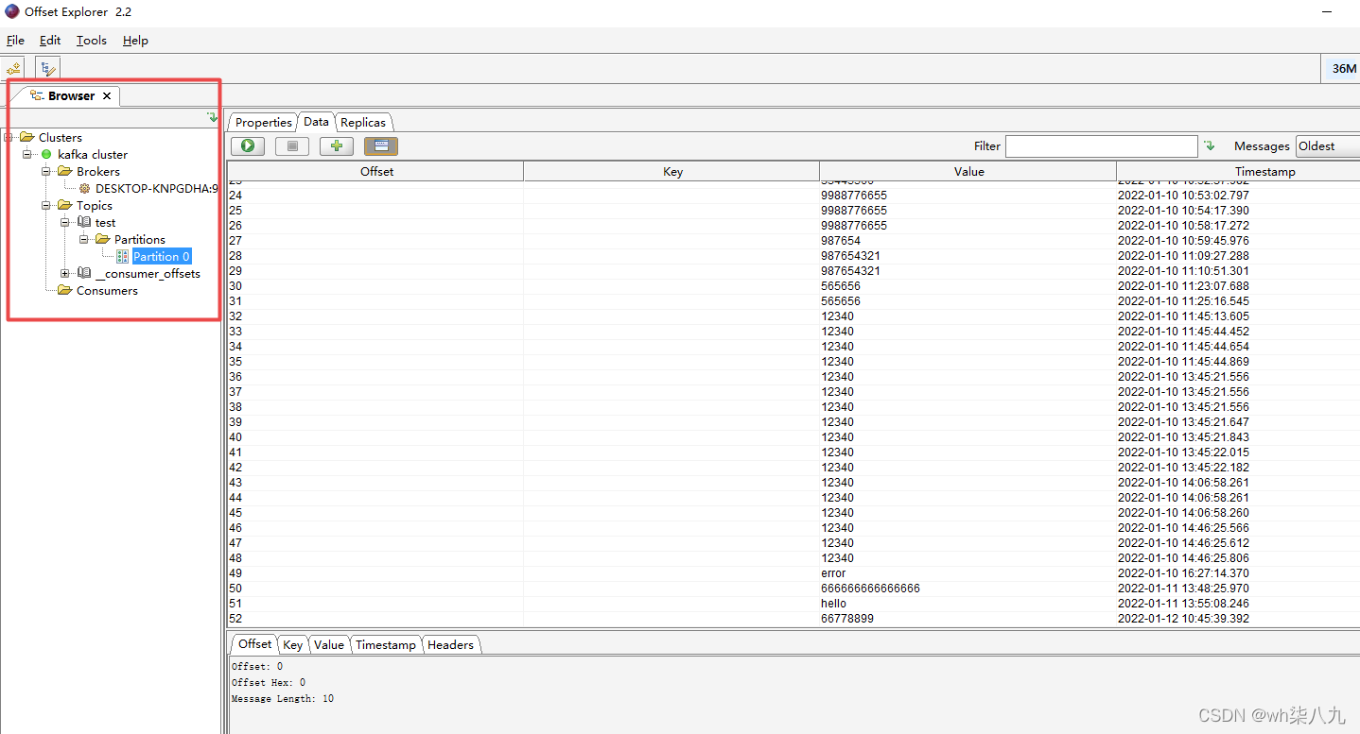1360x734 pixels.
Task: Apply filter using green arrow beside Filter
Action: click(x=1209, y=145)
